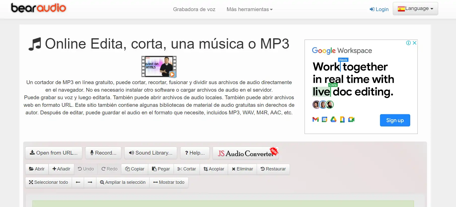
Task: Open the Grabadora de voz page
Action: pos(194,9)
